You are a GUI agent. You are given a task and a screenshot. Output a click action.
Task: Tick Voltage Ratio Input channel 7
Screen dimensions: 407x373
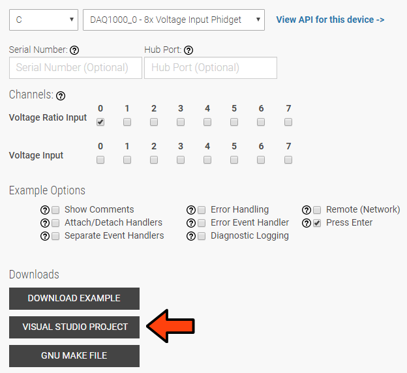tap(288, 122)
